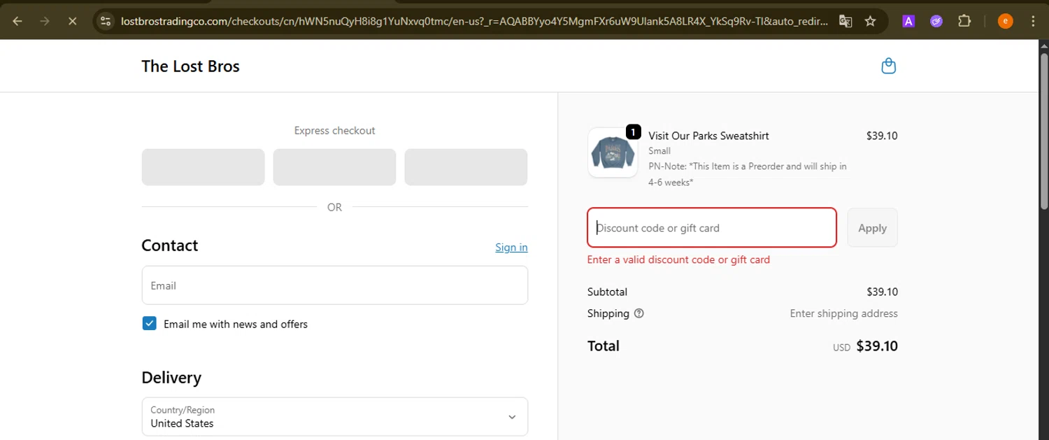
Task: Click the Contact heading
Action: (x=170, y=246)
